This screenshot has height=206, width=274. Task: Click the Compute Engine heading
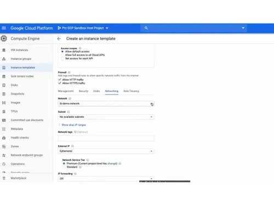pyautogui.click(x=25, y=38)
